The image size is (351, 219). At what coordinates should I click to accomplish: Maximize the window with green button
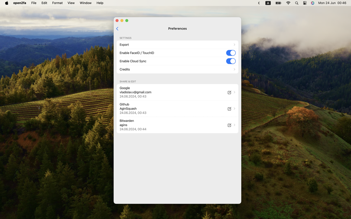127,21
